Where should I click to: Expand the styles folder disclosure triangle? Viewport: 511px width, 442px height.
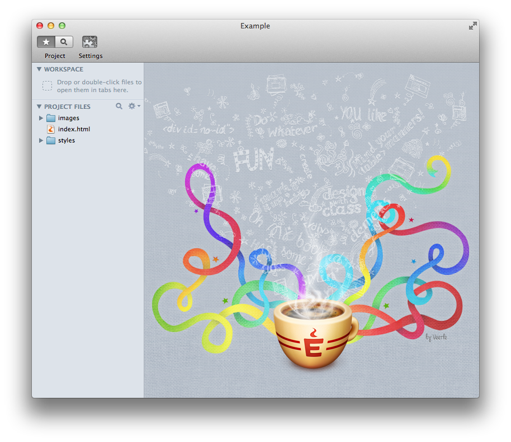[x=41, y=140]
